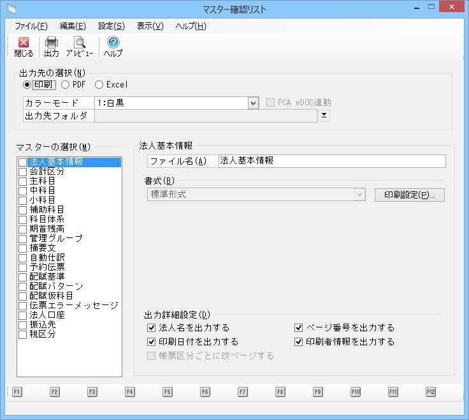Select the PDF output radio button
The width and height of the screenshot is (469, 420).
[x=66, y=84]
